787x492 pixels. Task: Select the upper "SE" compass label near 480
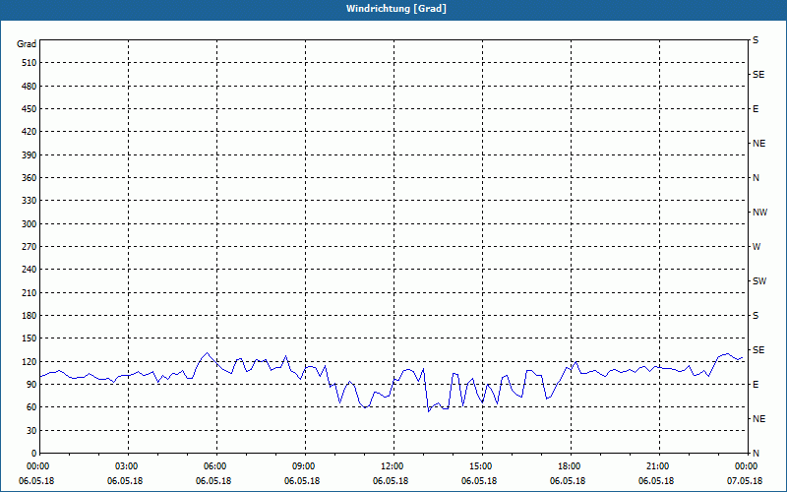click(x=758, y=75)
